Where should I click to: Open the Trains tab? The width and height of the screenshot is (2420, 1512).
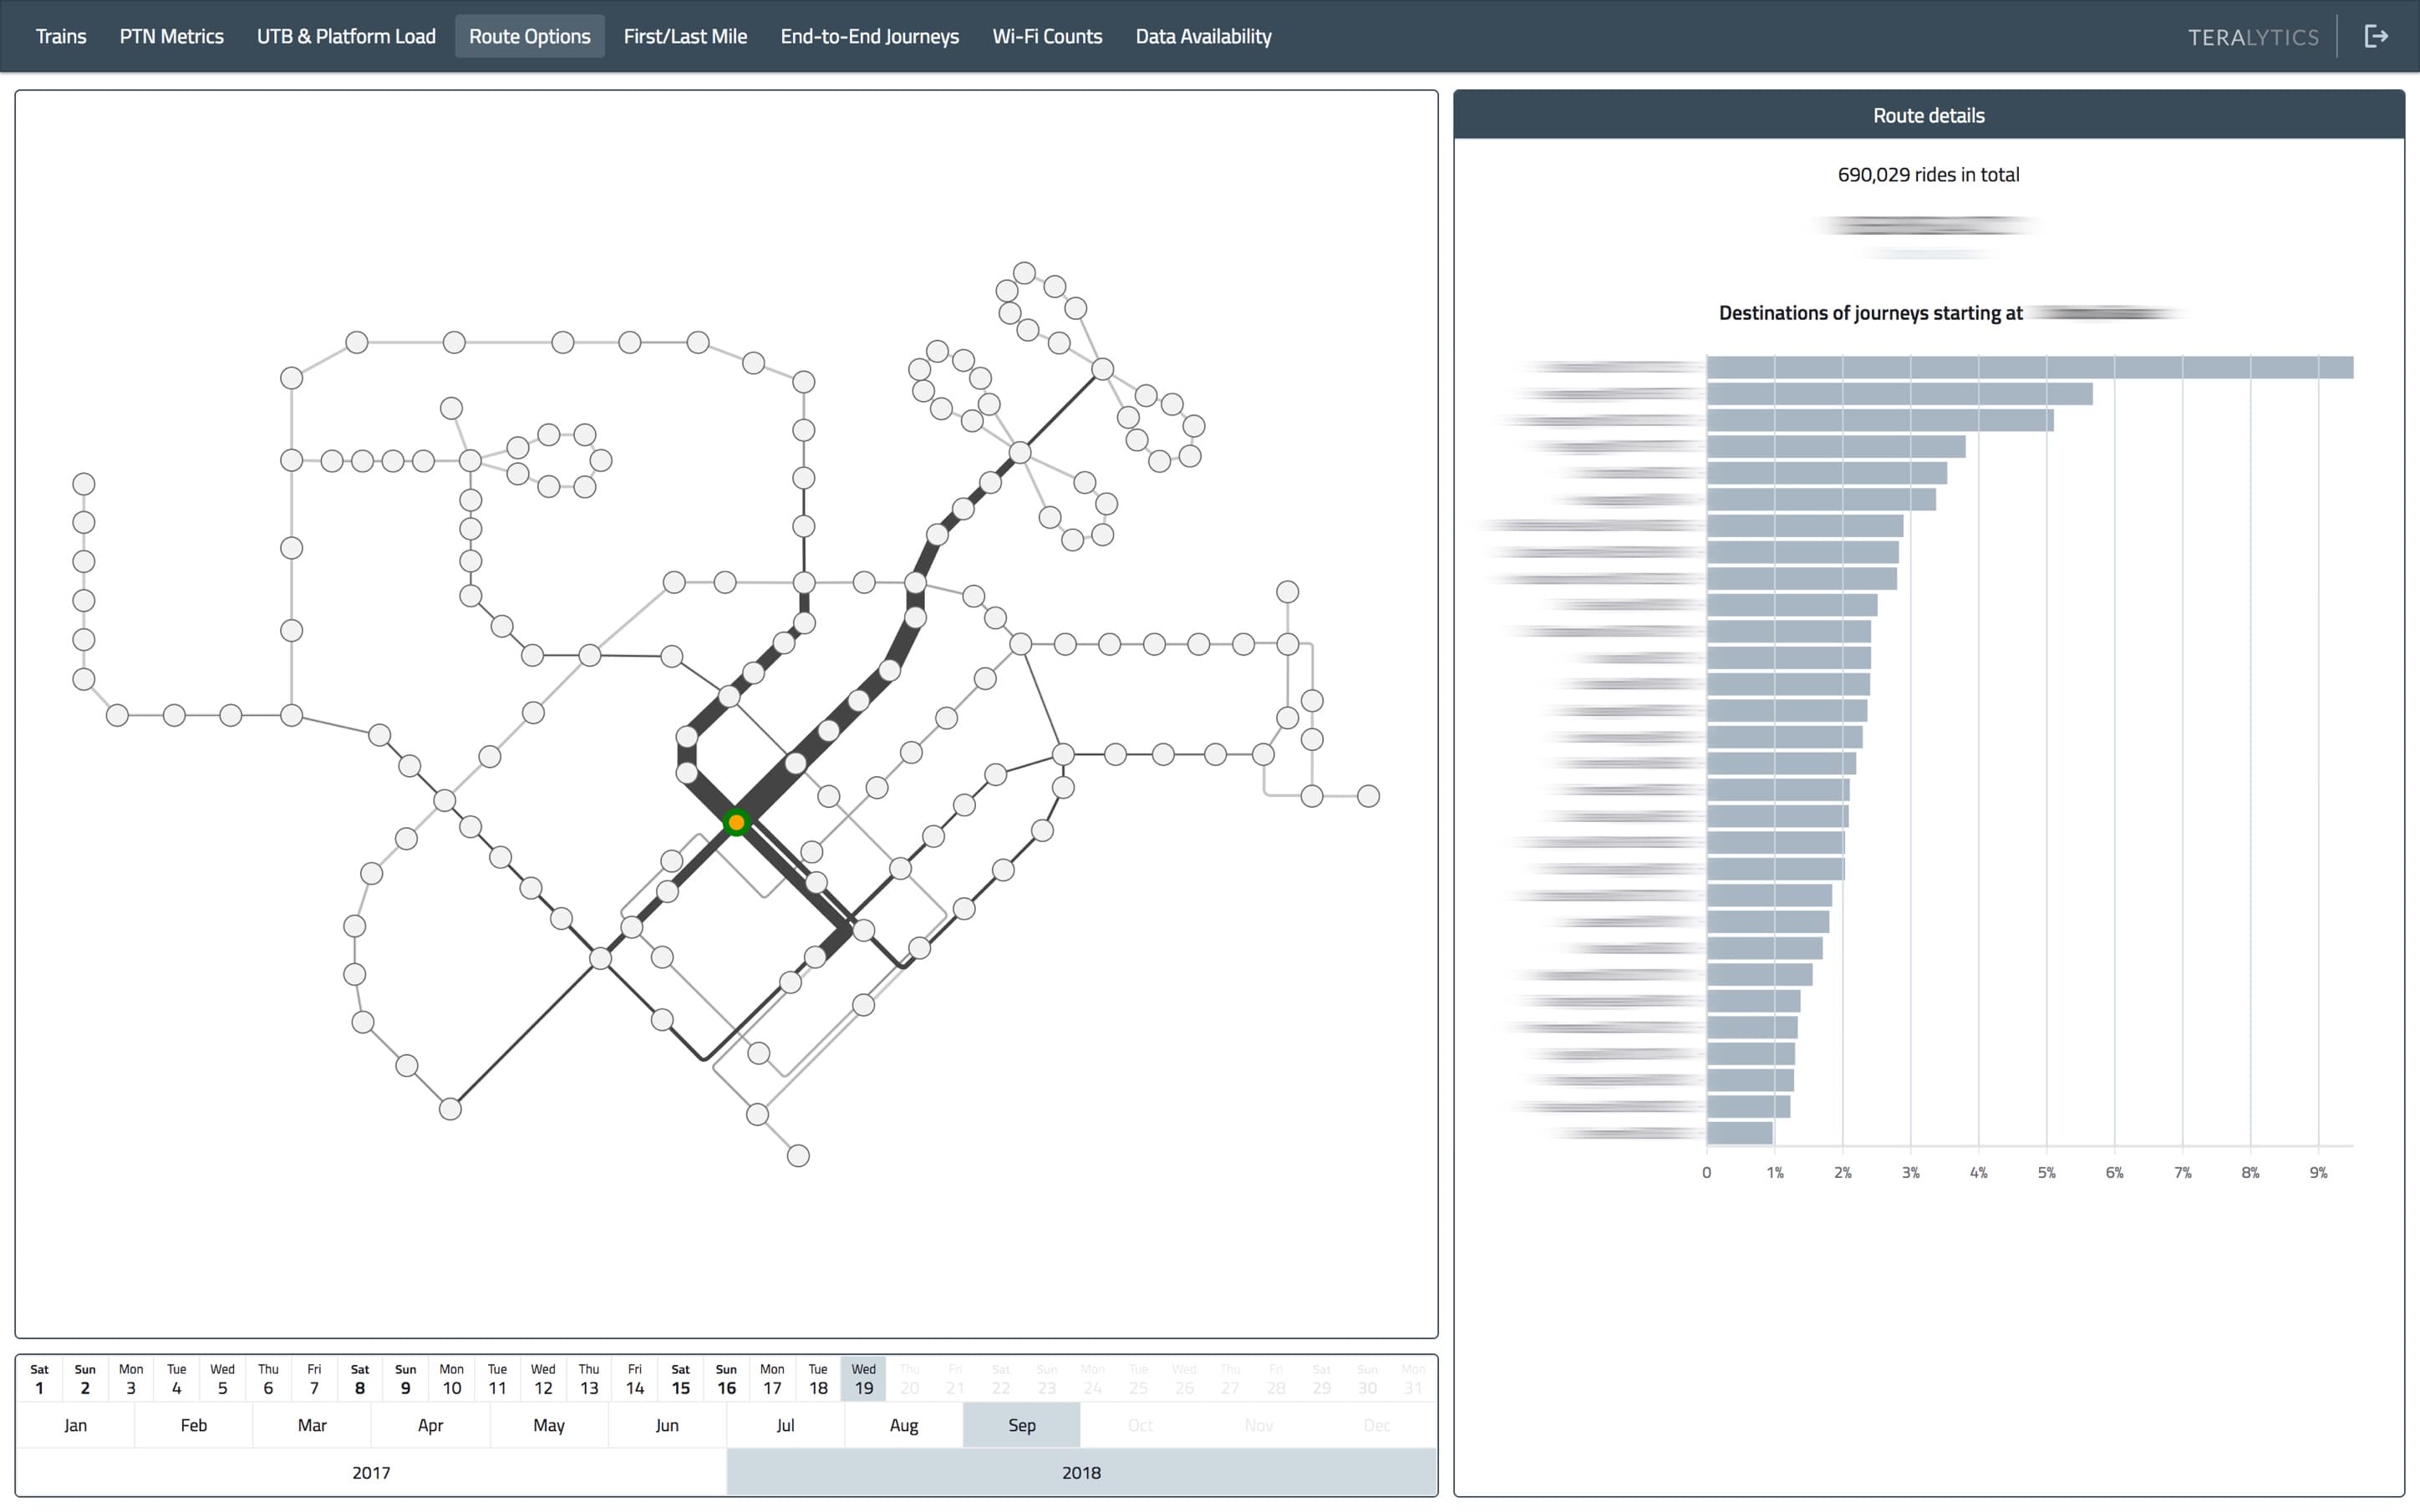61,37
